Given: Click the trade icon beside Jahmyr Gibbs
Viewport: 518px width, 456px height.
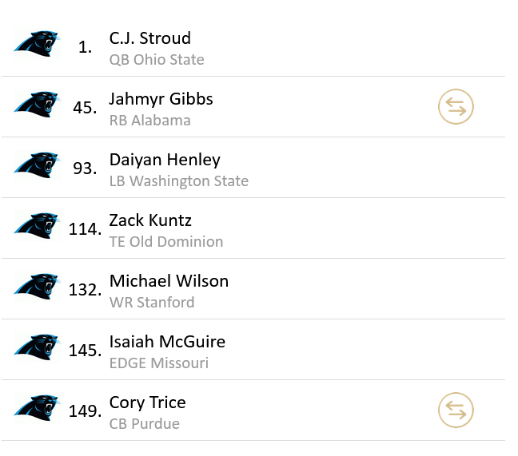Looking at the screenshot, I should point(456,107).
